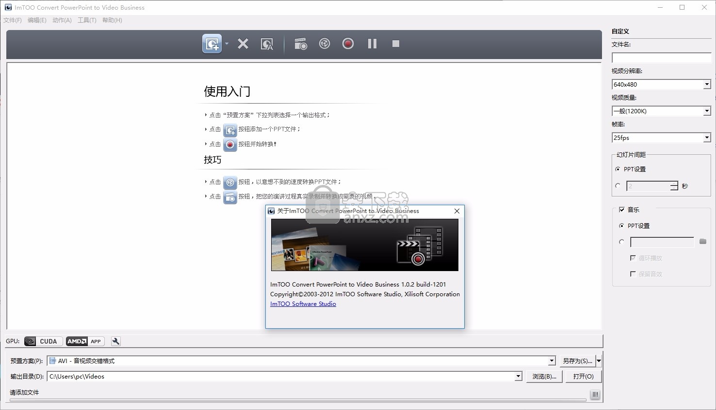
Task: Expand the 输出目录 path dropdown
Action: pos(518,376)
